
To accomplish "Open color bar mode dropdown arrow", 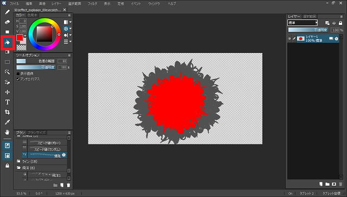I will [70, 22].
